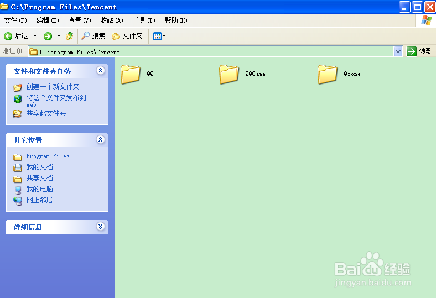Open the 查看(V) menu
This screenshot has height=298, width=436.
pos(80,20)
